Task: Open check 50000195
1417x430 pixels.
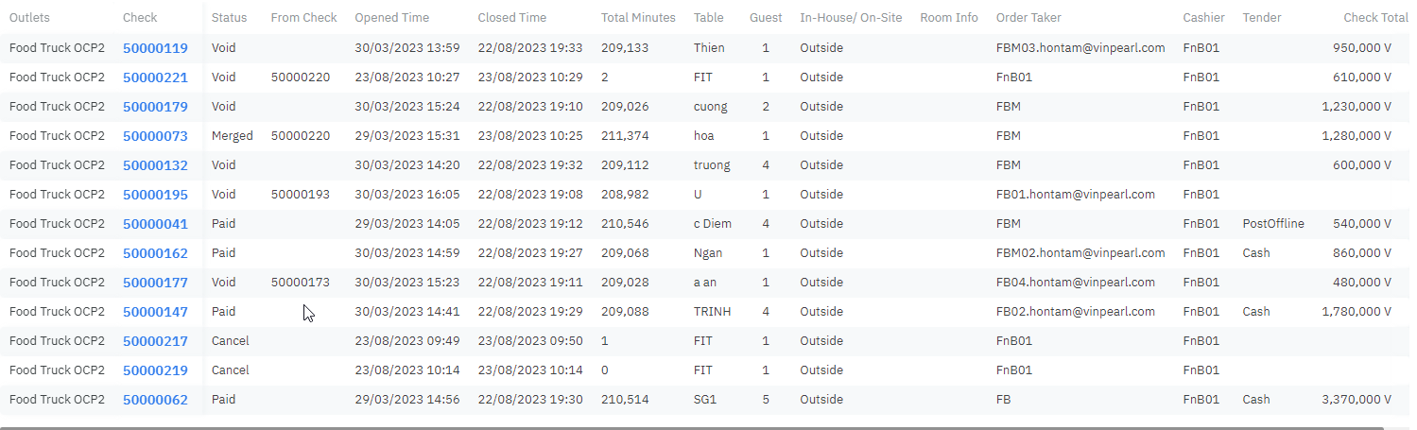Action: [x=155, y=195]
